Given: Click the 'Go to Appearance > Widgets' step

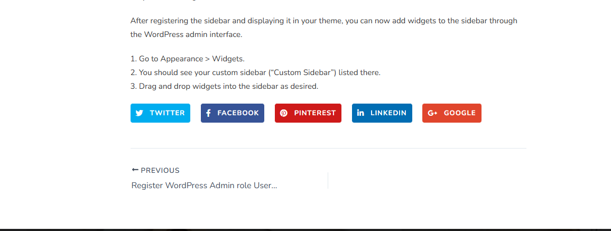Looking at the screenshot, I should pyautogui.click(x=188, y=59).
